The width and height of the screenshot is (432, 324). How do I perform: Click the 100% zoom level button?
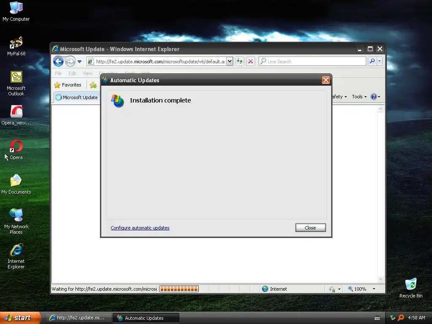pyautogui.click(x=357, y=289)
